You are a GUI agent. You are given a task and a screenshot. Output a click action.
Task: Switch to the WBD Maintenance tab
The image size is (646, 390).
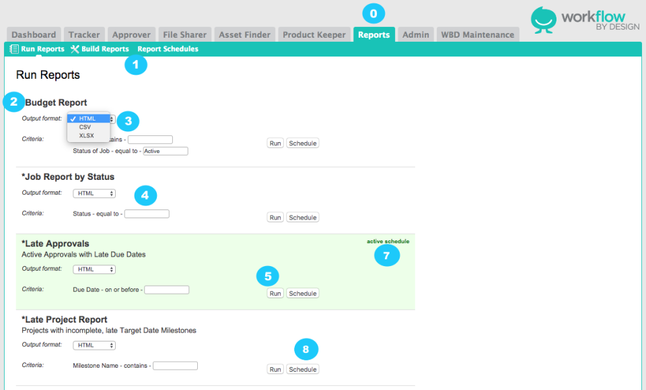click(x=478, y=34)
